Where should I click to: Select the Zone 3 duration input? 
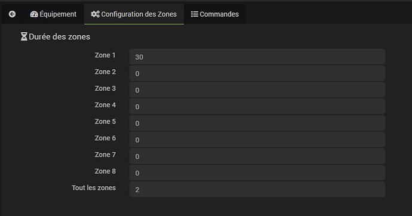tap(257, 90)
